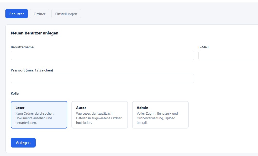Open the Einstellungen tab
Image resolution: width=258 pixels, height=156 pixels.
(x=66, y=14)
